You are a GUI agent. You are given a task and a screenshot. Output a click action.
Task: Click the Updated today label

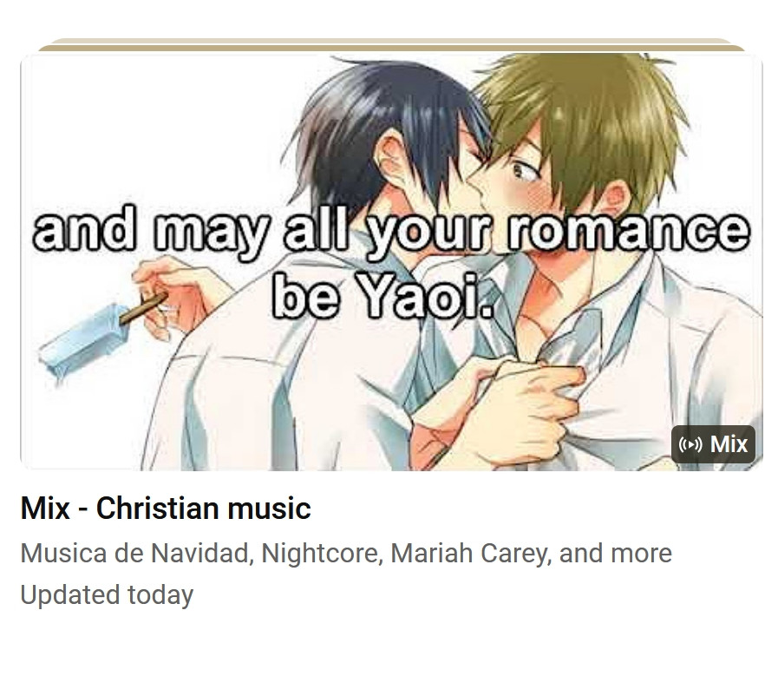tap(107, 594)
